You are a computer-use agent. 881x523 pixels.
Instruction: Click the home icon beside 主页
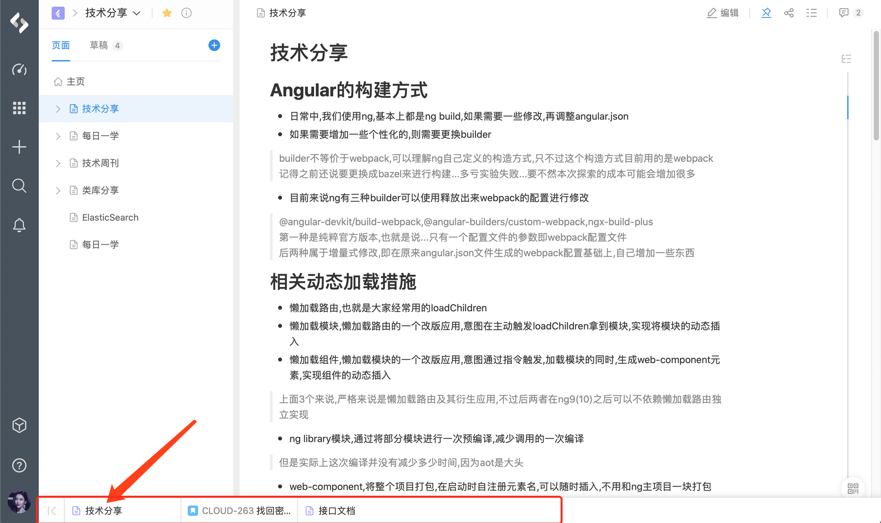pyautogui.click(x=58, y=81)
